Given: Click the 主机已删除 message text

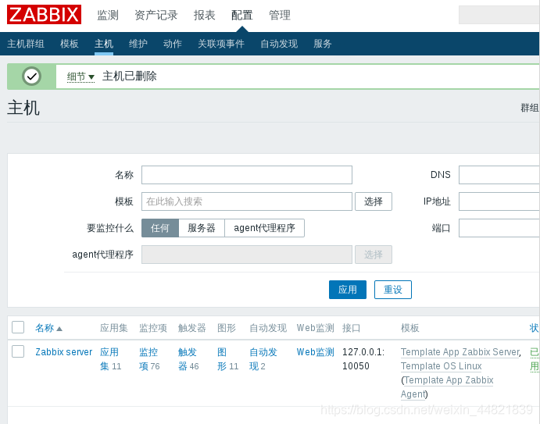Looking at the screenshot, I should click(x=130, y=76).
